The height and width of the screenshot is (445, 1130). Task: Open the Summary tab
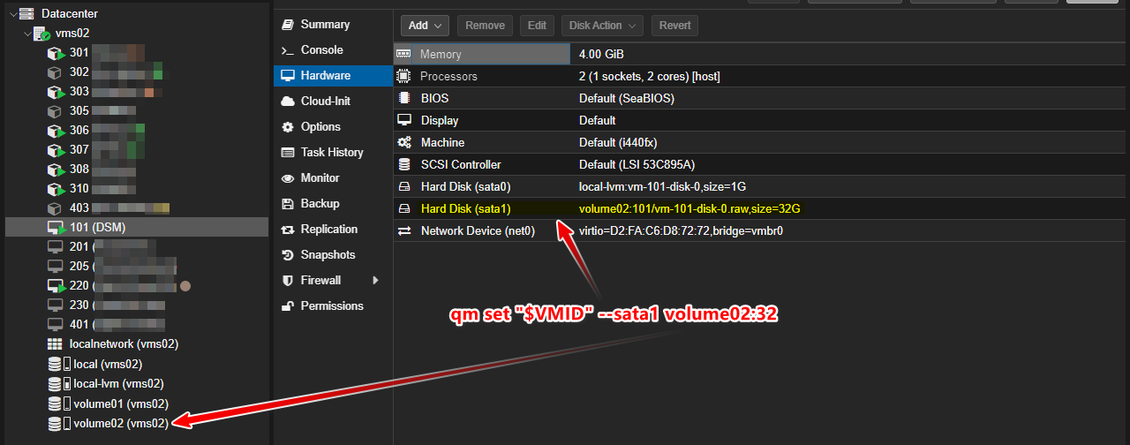coord(324,25)
